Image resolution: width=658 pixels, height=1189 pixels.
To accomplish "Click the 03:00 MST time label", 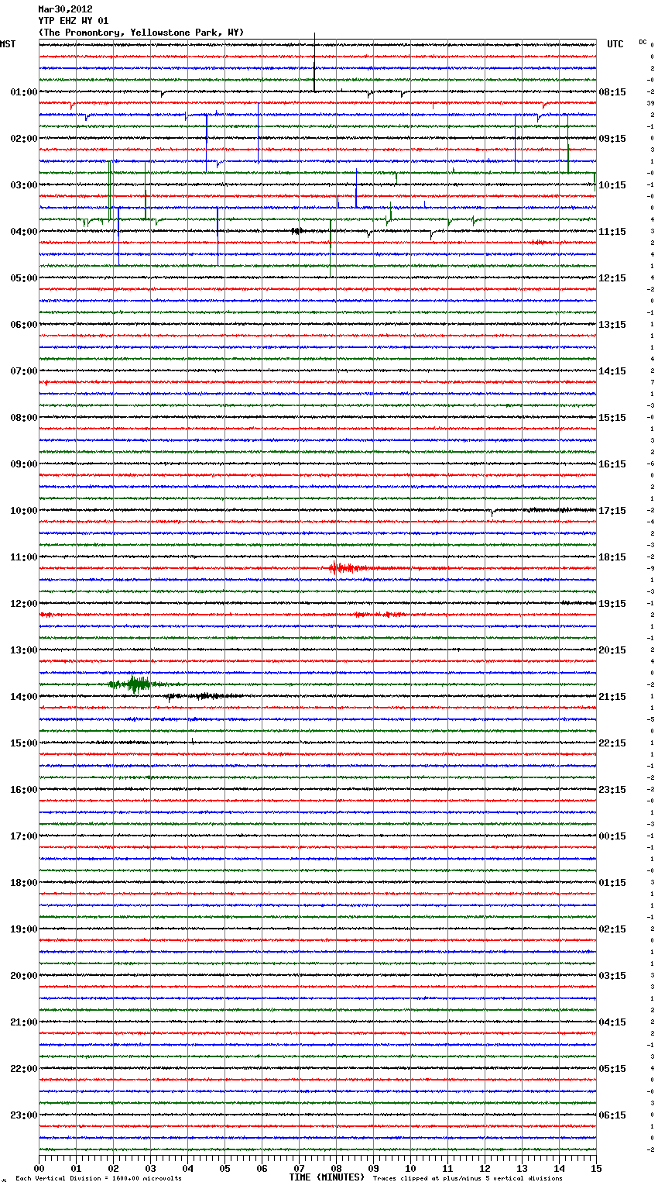I will click(x=24, y=184).
